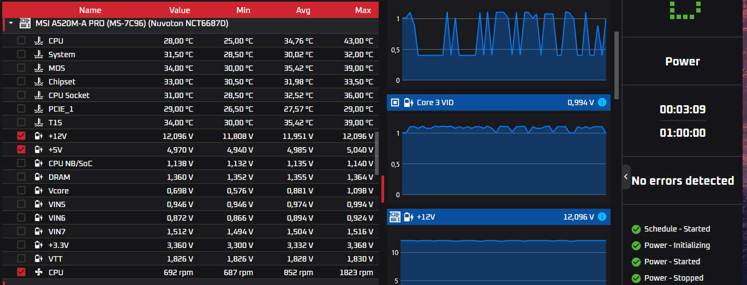Viewport: 747px width, 285px height.
Task: Sort by the Value column header
Action: click(x=180, y=10)
